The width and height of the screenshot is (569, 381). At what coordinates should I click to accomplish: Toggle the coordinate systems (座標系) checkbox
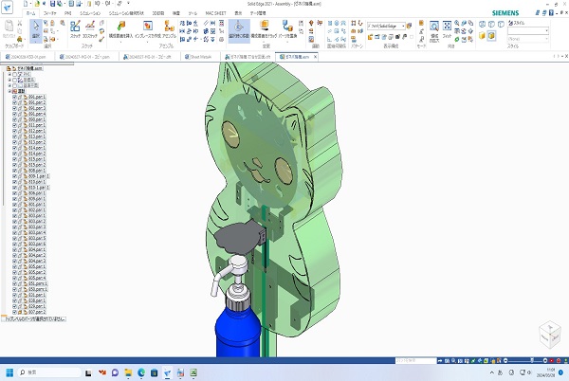point(14,80)
